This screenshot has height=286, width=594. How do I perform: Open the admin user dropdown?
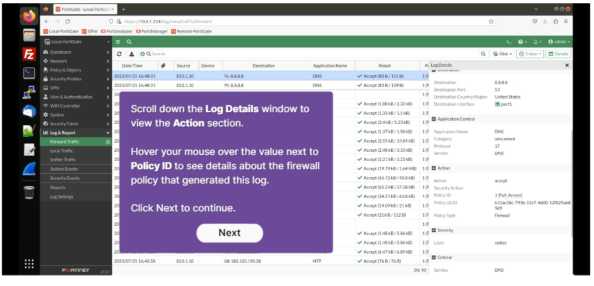[559, 42]
